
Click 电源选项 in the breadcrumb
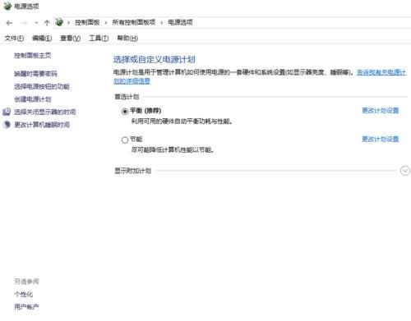point(180,22)
